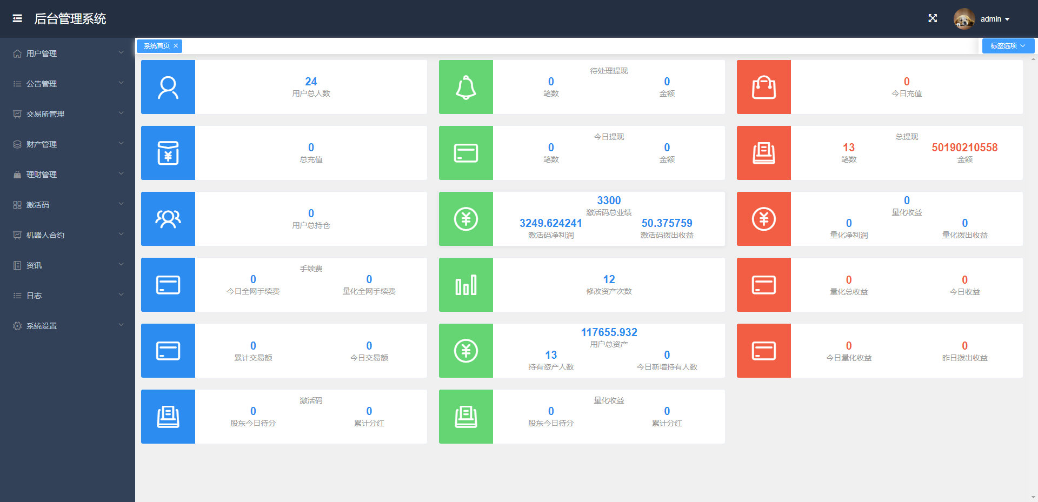This screenshot has width=1038, height=502.
Task: Open the 标签选项 dropdown
Action: click(1008, 46)
